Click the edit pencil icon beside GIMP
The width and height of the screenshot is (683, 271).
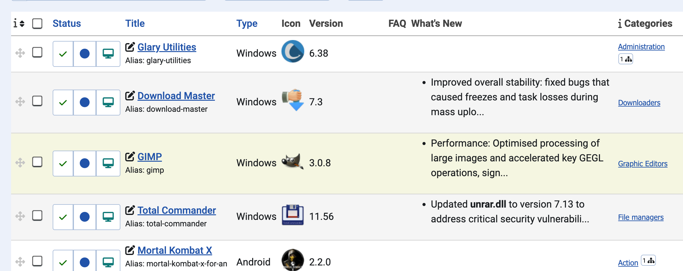[130, 156]
